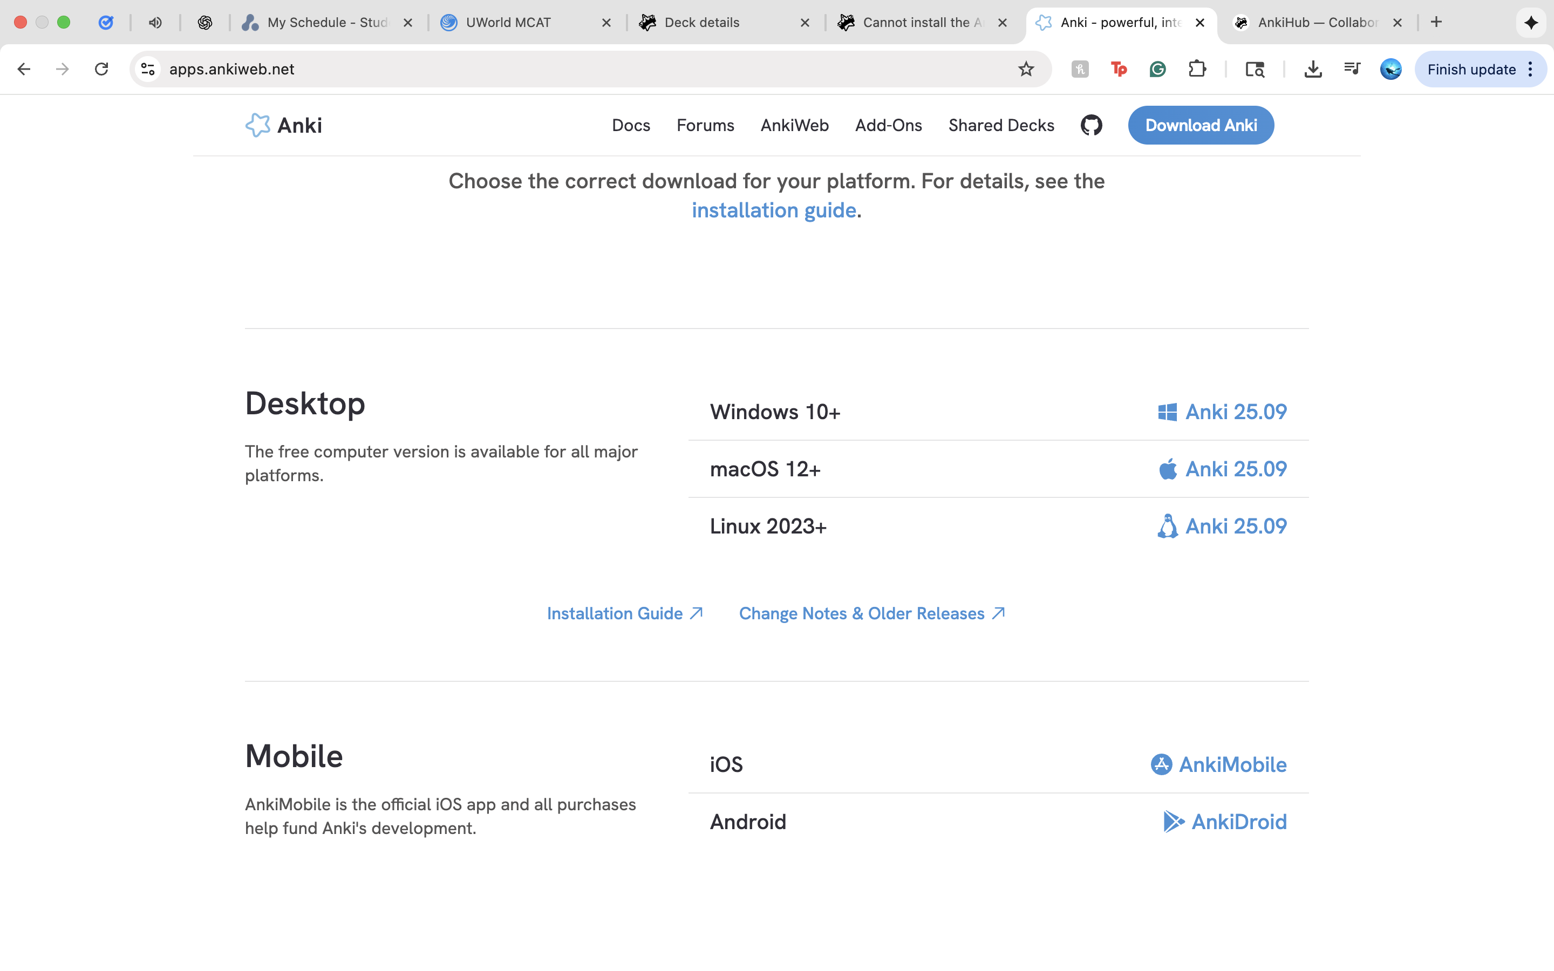View site information icon in address bar
Image resolution: width=1554 pixels, height=971 pixels.
click(148, 70)
